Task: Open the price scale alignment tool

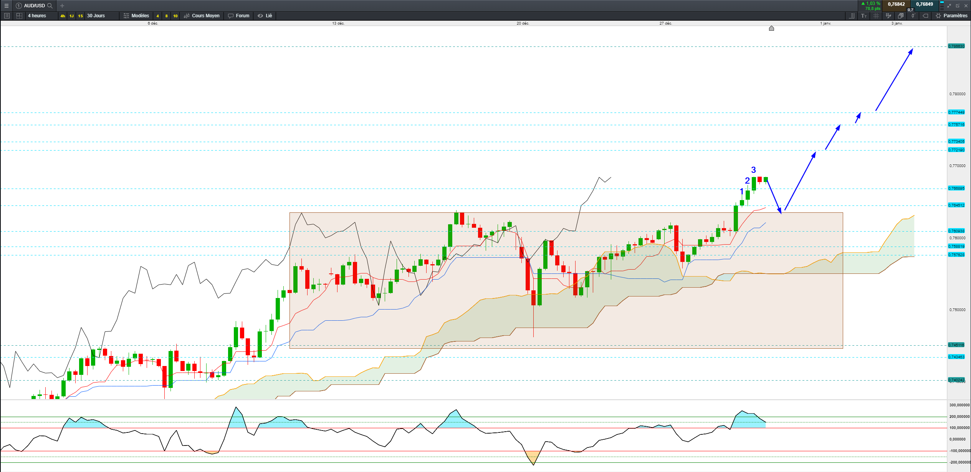Action: pos(852,16)
